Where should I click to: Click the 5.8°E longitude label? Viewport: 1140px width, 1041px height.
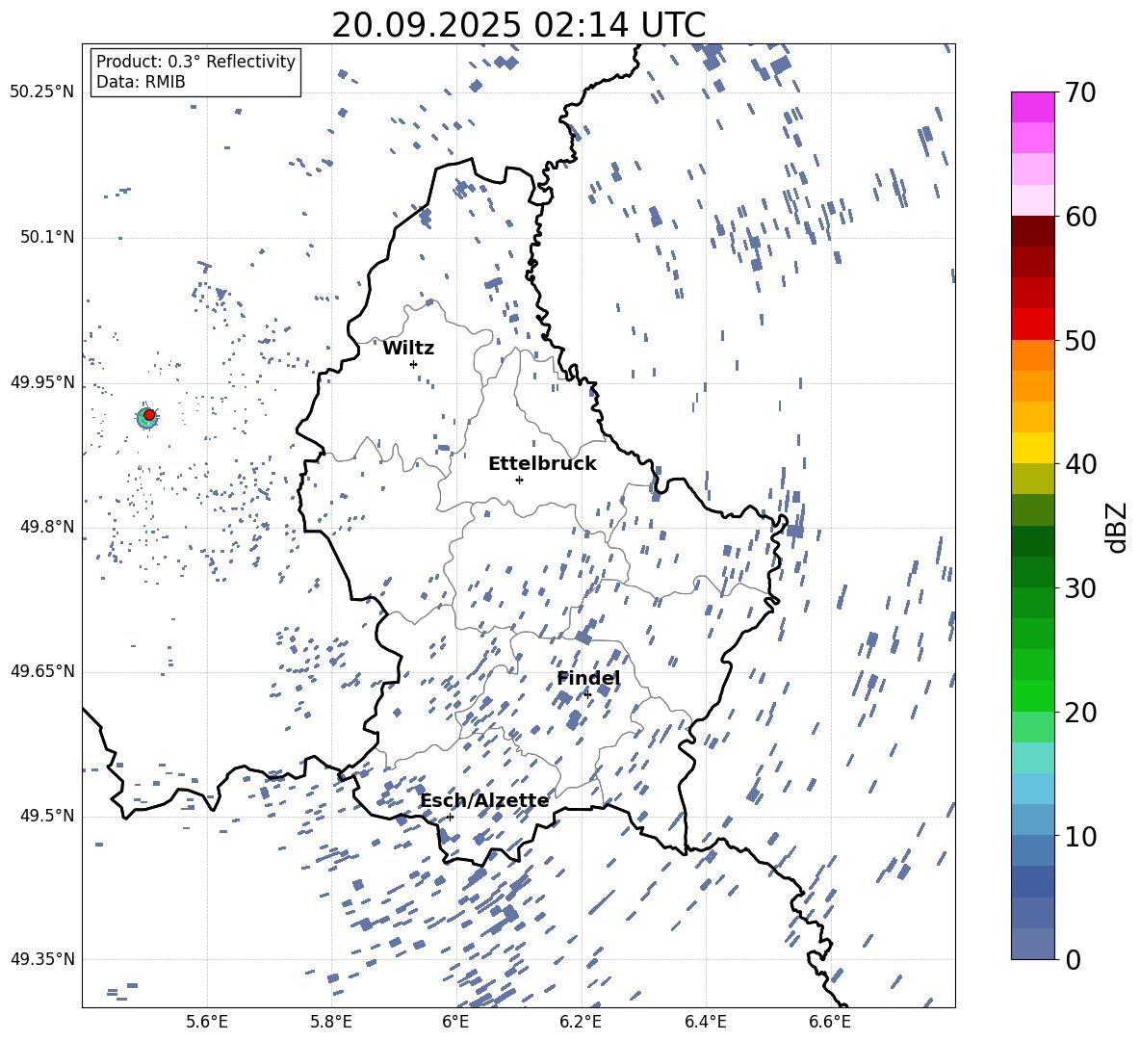click(331, 1023)
